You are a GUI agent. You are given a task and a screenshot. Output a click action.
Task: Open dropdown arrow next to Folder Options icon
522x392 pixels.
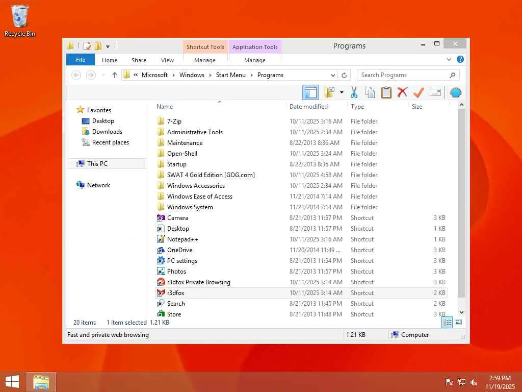[x=342, y=92]
